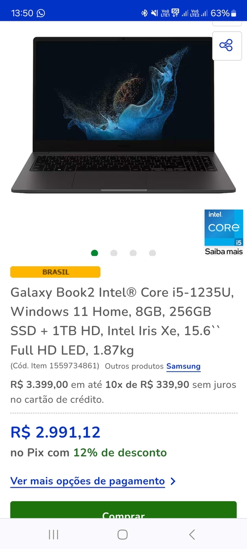Open the Samsung brand link
This screenshot has width=247, height=549.
tap(183, 366)
